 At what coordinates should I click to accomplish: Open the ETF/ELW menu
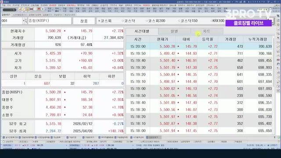[x=25, y=5]
